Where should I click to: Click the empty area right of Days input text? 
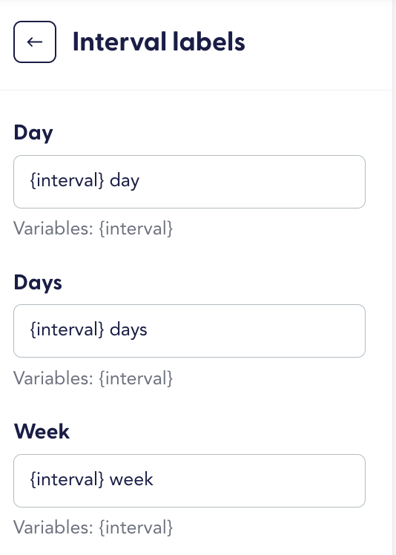255,331
